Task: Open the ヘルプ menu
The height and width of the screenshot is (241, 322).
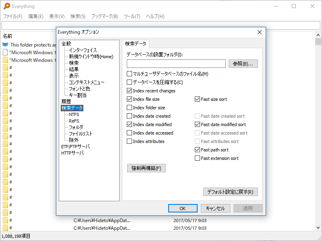Action: (x=154, y=17)
